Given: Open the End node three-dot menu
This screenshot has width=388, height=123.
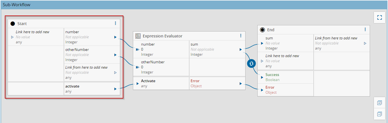Looking at the screenshot, I should [365, 30].
